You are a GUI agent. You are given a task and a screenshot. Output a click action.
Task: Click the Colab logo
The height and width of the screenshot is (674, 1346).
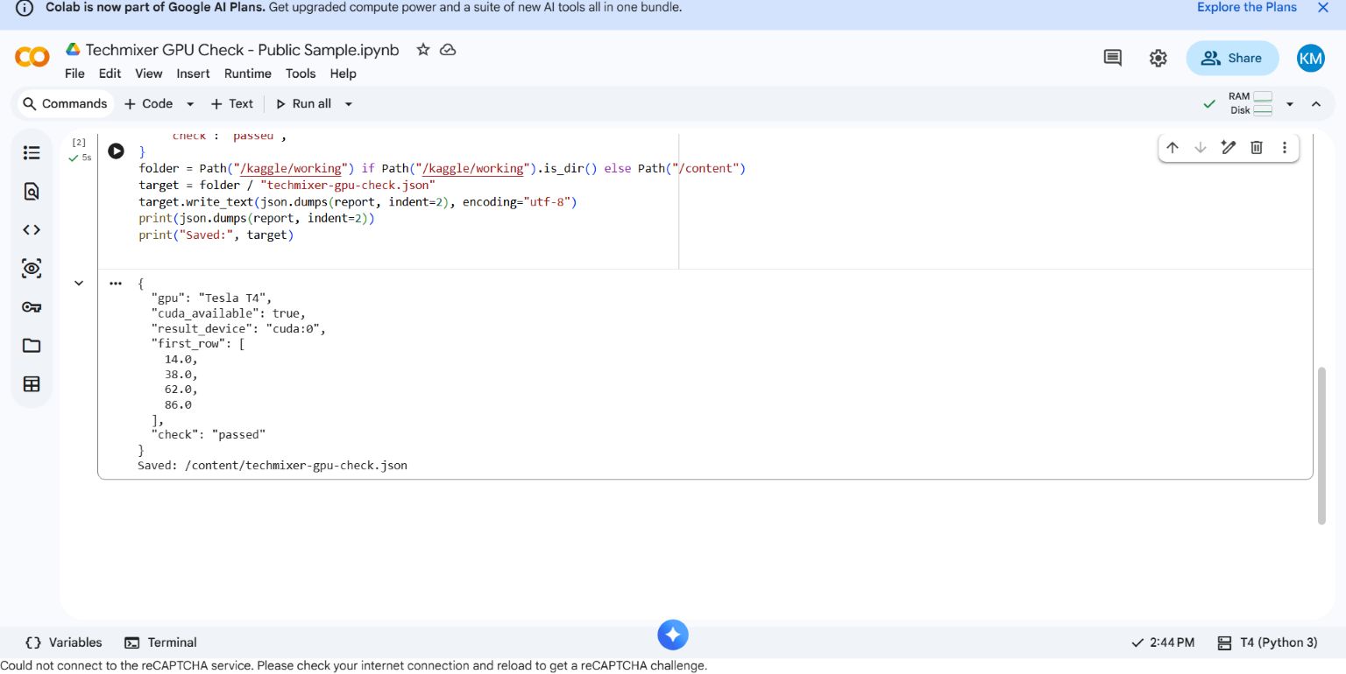[x=32, y=58]
